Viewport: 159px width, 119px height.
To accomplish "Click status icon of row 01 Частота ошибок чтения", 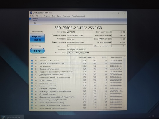I will [x=32, y=61].
